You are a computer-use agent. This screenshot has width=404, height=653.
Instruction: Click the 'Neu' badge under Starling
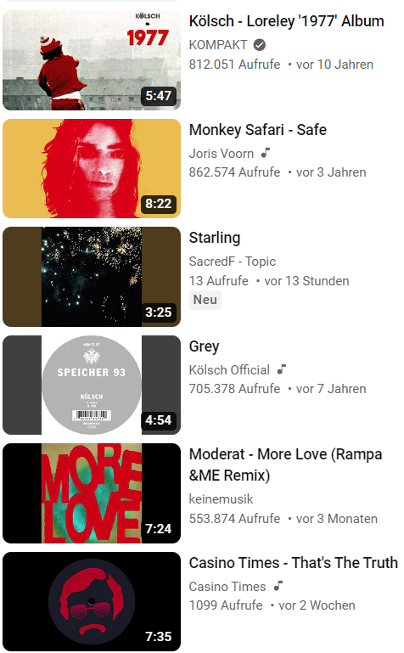point(205,300)
